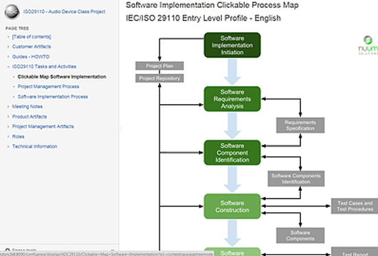Click PAGE TREE heading text
This screenshot has width=378, height=256.
coord(17,28)
